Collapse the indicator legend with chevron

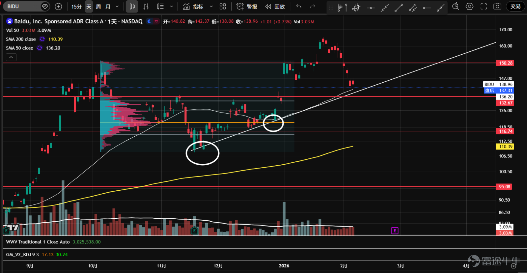[11, 57]
